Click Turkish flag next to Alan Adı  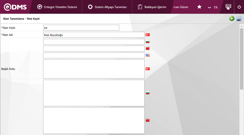[147, 35]
